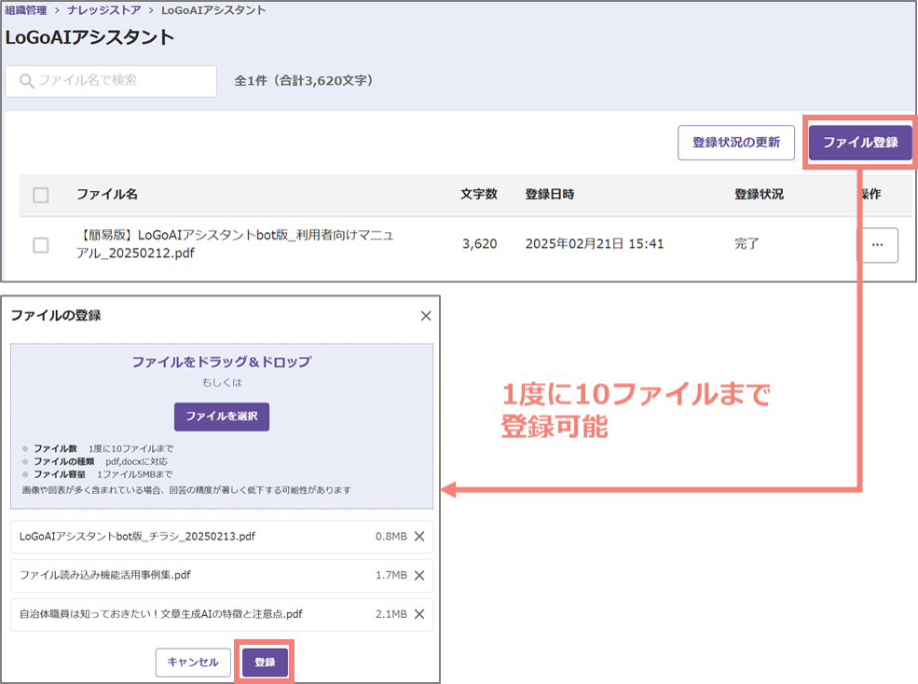Remove ファイル読み込み機能活用事例集.pdf with X

(419, 576)
